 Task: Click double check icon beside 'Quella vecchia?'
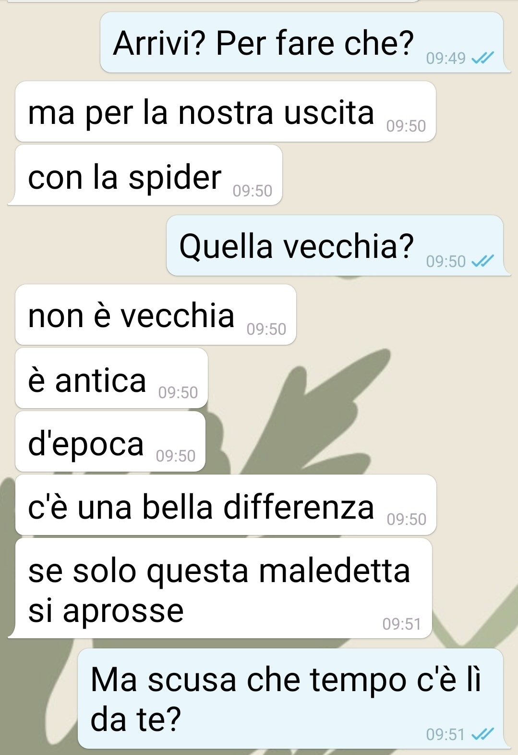coord(482,262)
